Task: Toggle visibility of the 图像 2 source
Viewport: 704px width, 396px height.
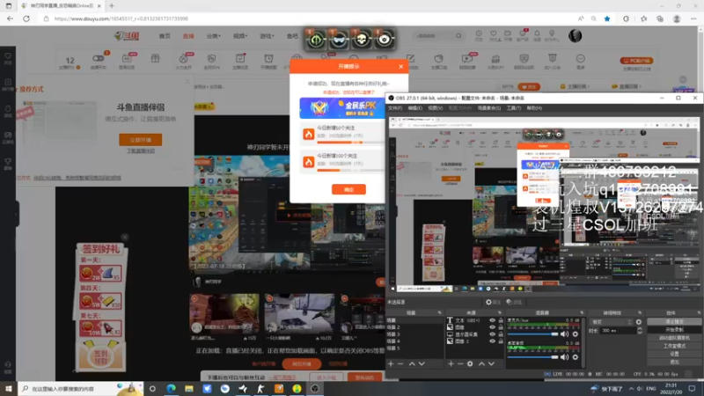Action: coord(493,341)
